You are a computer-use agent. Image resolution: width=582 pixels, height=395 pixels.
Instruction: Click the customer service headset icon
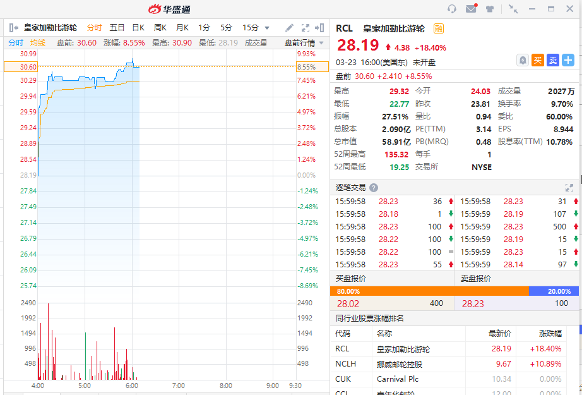pos(452,9)
